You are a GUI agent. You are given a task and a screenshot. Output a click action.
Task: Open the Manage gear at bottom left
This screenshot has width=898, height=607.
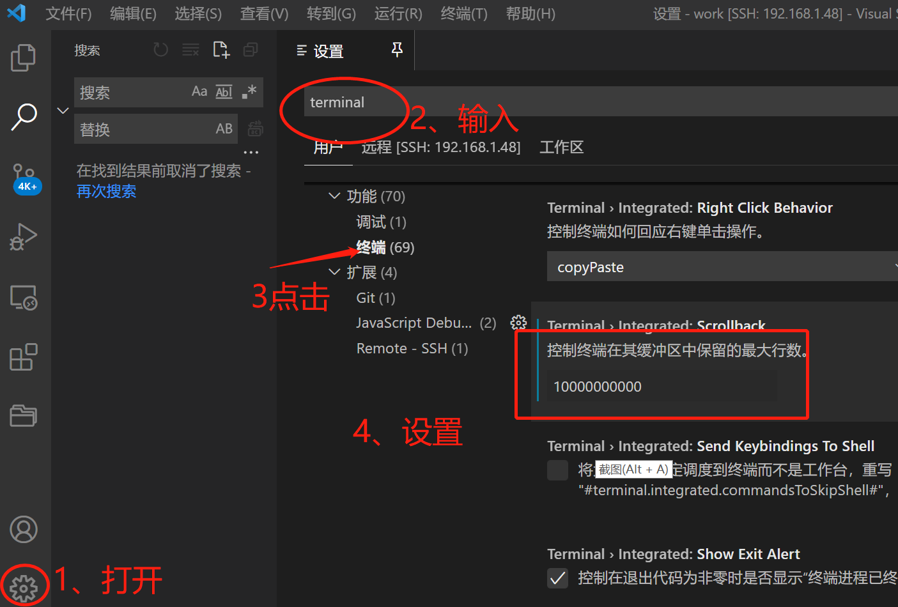[x=24, y=585]
